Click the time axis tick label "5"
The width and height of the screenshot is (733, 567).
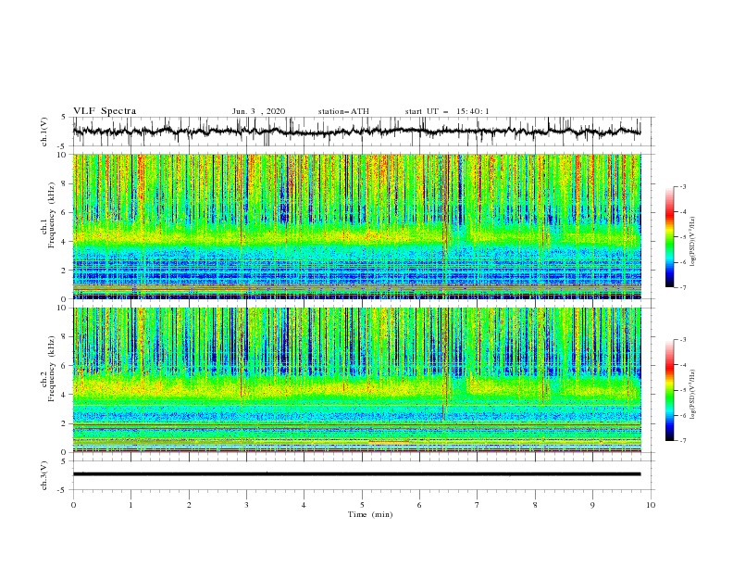pyautogui.click(x=362, y=505)
